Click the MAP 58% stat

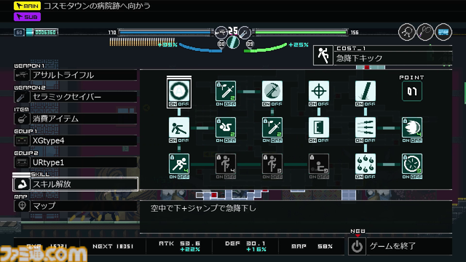coord(312,246)
